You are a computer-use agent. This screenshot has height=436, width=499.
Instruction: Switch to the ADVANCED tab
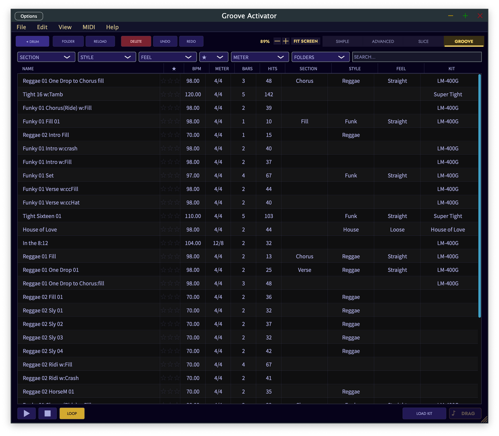(383, 41)
